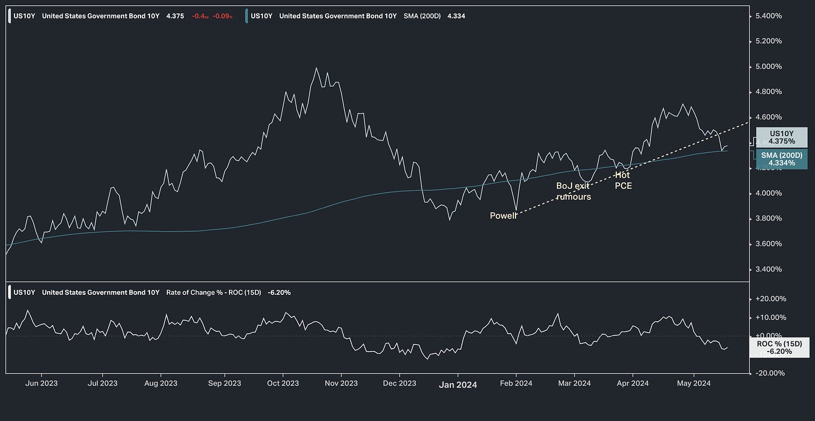
Task: Click the -0.09% change value in legend
Action: [223, 16]
